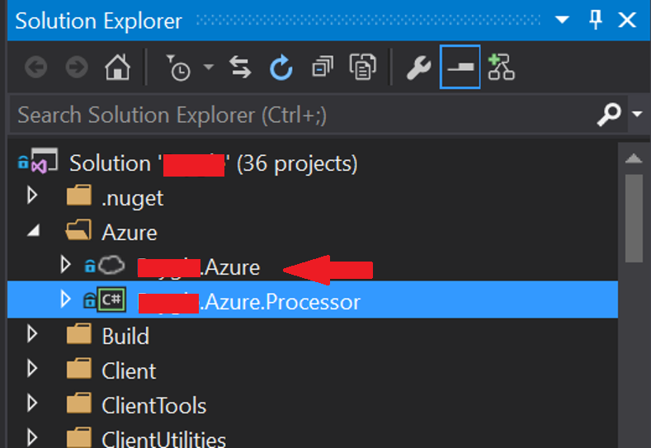Open search options dropdown arrow
The width and height of the screenshot is (651, 448).
[636, 115]
